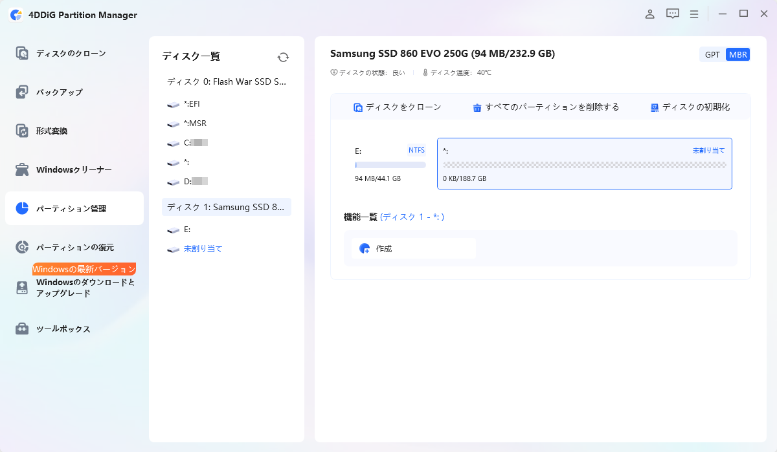This screenshot has height=452, width=777.
Task: Click 作成 to create partition
Action: pos(413,248)
